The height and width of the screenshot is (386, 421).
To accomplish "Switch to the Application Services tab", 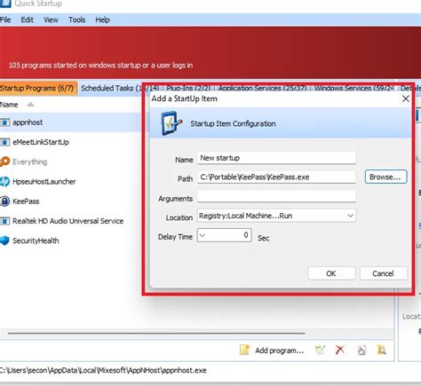I will 262,88.
